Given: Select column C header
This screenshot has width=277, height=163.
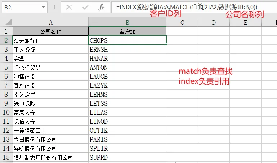Looking at the screenshot, I should 182,23.
